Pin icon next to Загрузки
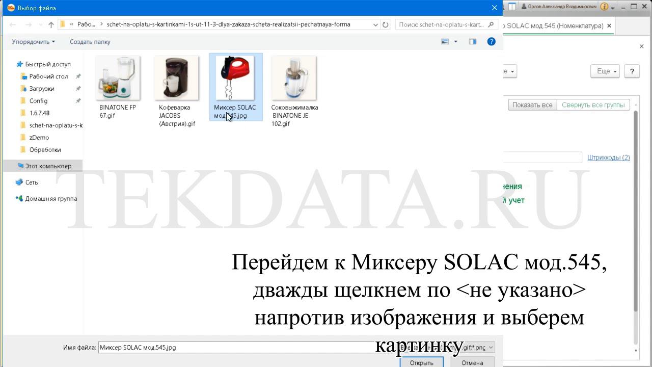The width and height of the screenshot is (652, 367). [78, 89]
